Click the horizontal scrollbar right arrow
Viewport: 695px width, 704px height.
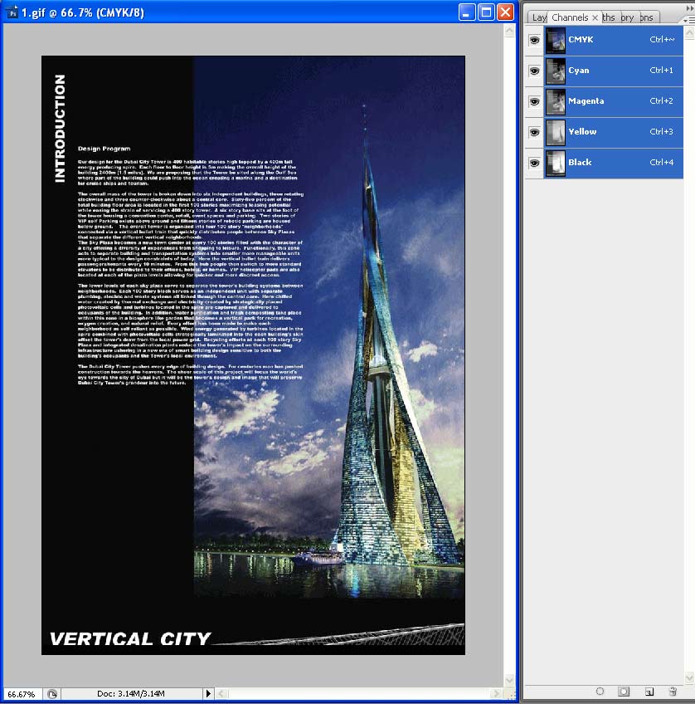coord(496,694)
